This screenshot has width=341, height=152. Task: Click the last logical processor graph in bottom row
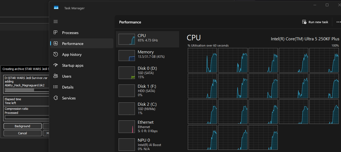(263, 137)
